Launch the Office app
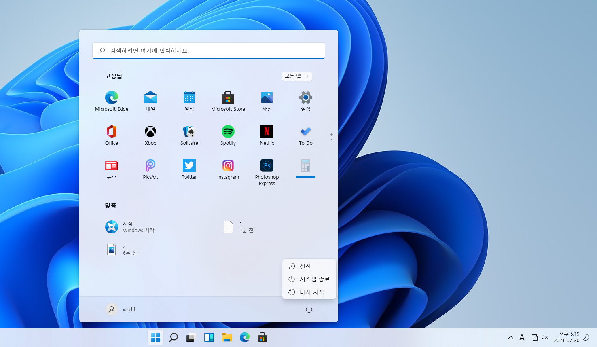The width and height of the screenshot is (597, 347). tap(112, 135)
